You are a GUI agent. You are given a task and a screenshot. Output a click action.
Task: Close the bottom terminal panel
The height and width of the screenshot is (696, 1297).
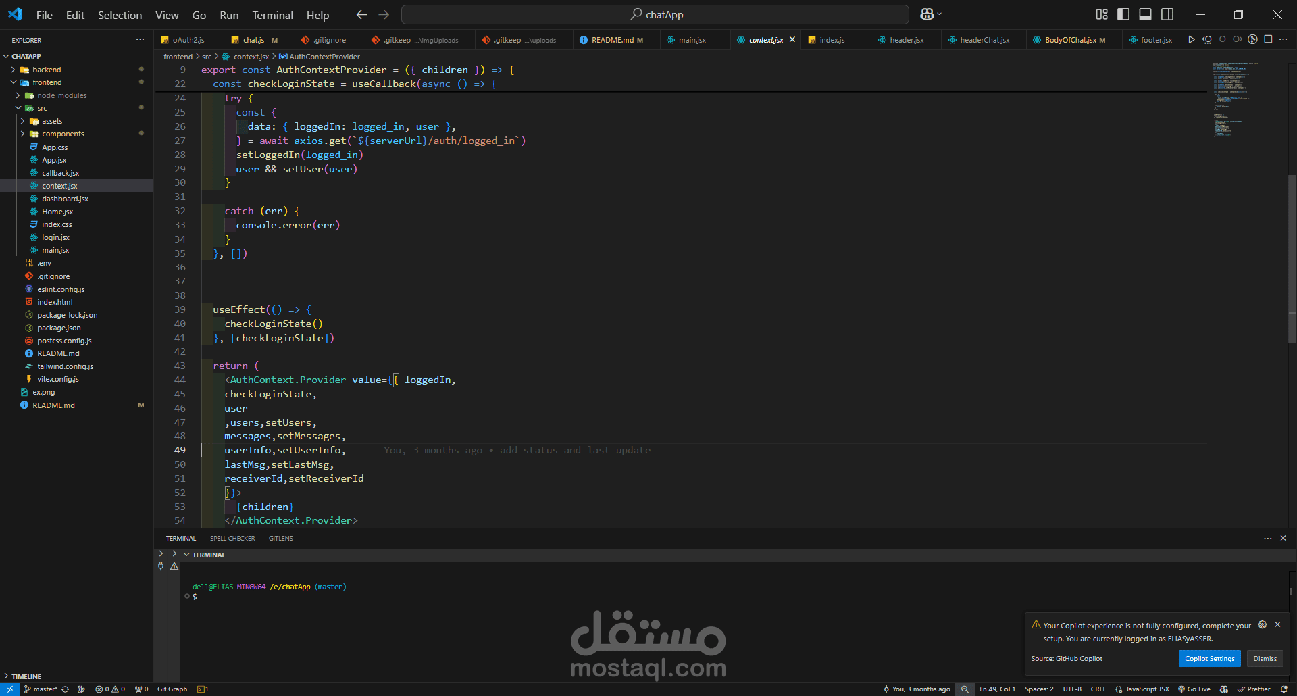[x=1283, y=539]
